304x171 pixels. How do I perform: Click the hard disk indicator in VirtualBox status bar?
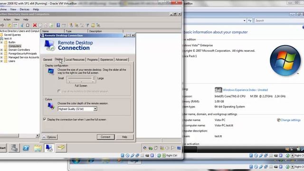tap(123, 155)
